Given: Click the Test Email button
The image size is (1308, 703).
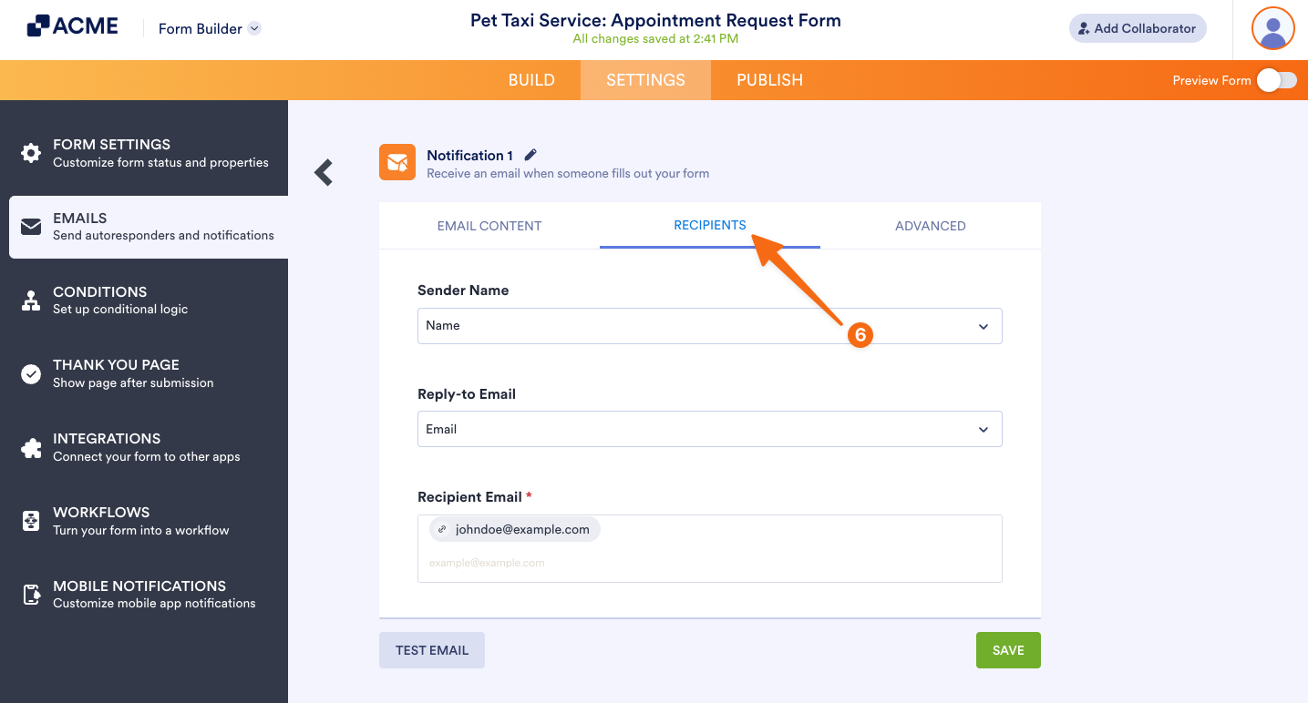Looking at the screenshot, I should tap(431, 649).
